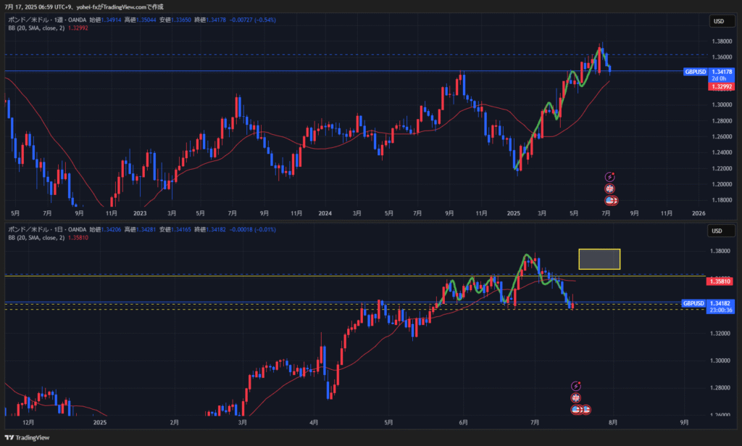Image resolution: width=742 pixels, height=446 pixels.
Task: Click 2025 on the weekly chart time axis
Action: (514, 213)
